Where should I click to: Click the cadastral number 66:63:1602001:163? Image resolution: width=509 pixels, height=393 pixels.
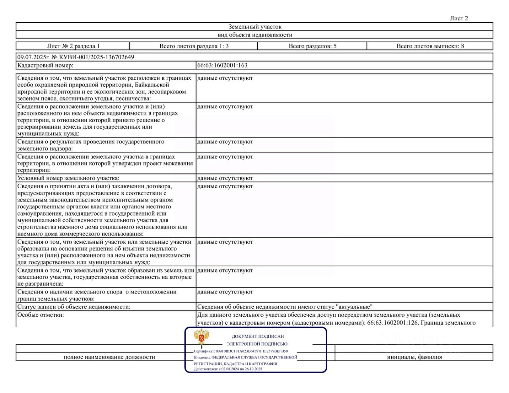(x=222, y=65)
